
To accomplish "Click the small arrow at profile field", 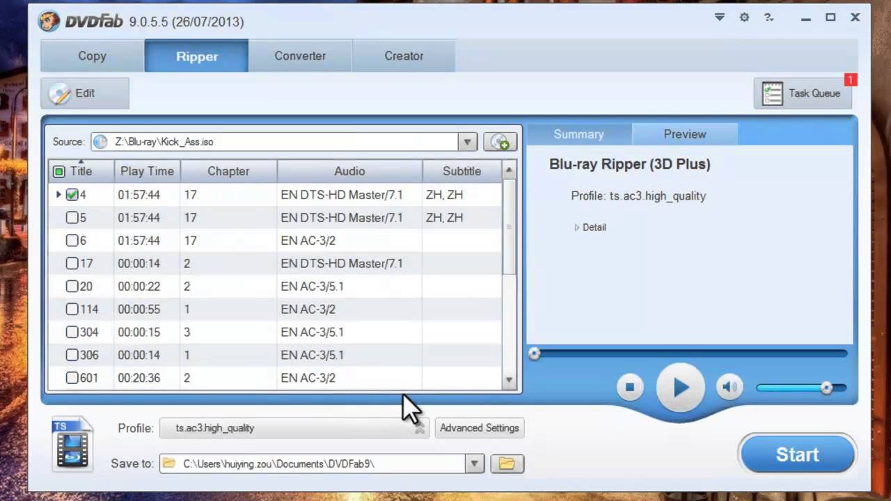I will pos(419,429).
